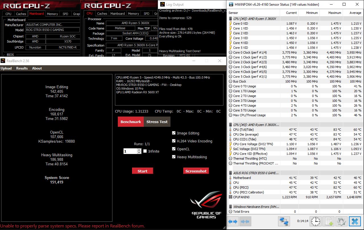Click Thermal Throttling (HTC) row icon

pos(231,159)
